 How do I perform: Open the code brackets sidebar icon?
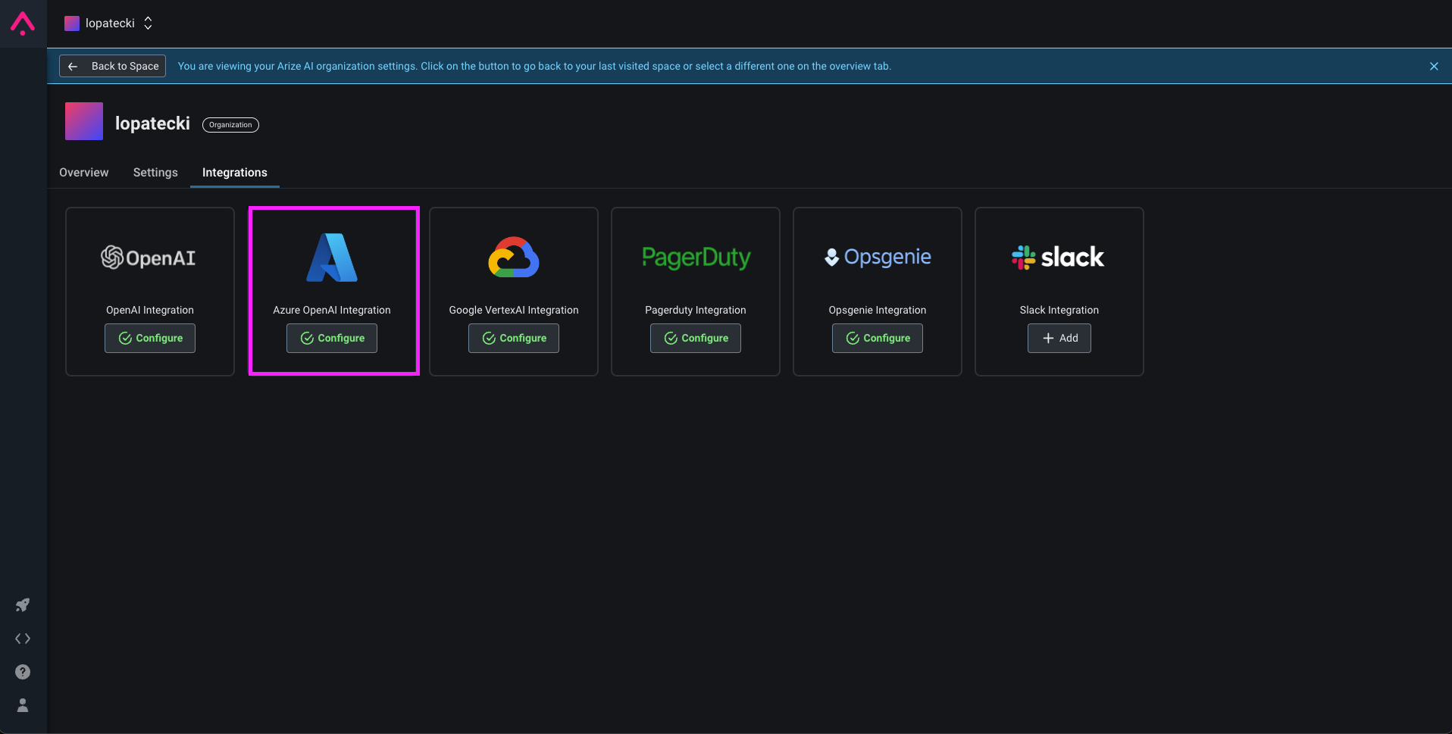(x=23, y=639)
